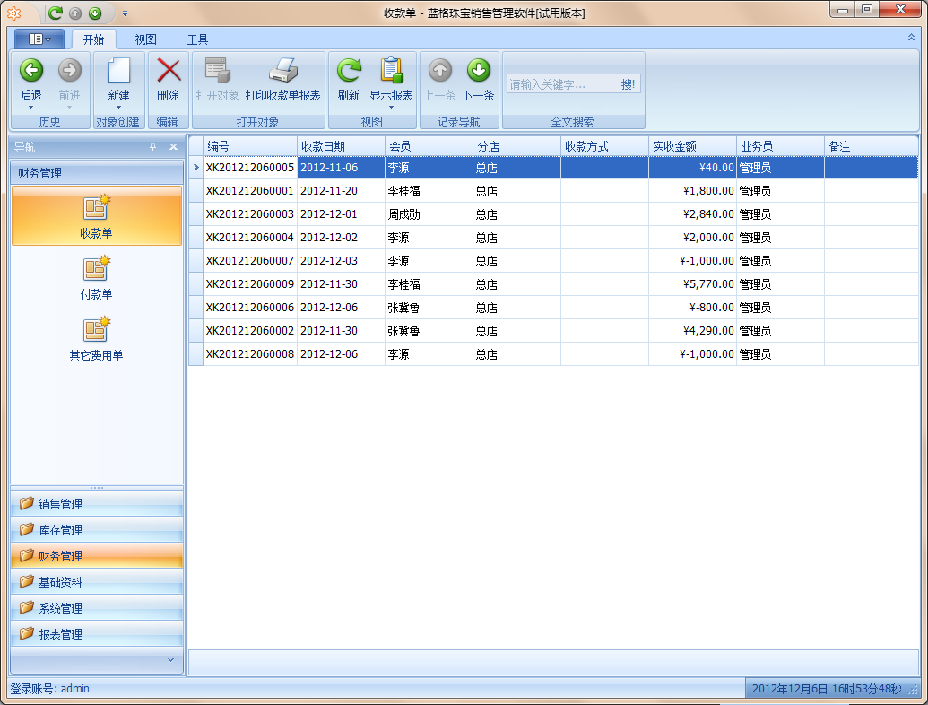Open the 财务管理 navigation group
The image size is (928, 705).
coord(97,556)
